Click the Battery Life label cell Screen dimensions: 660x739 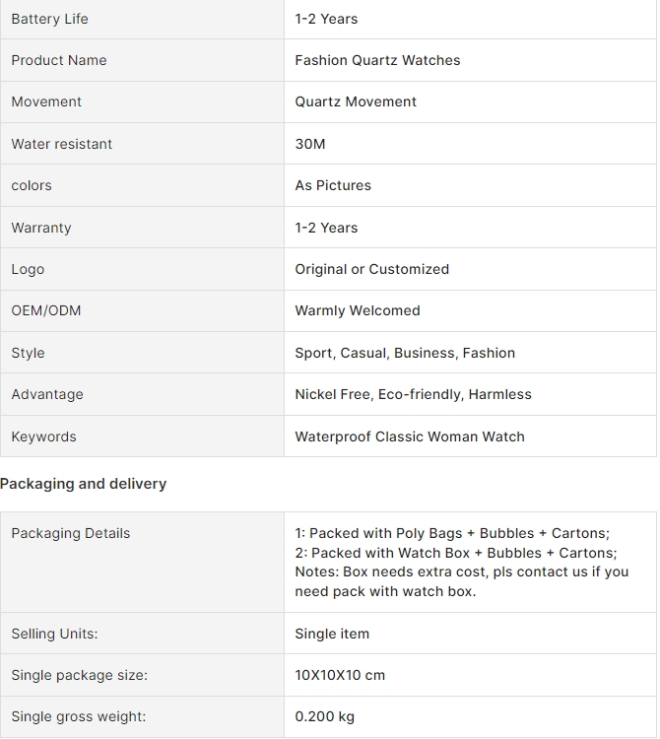click(x=142, y=19)
